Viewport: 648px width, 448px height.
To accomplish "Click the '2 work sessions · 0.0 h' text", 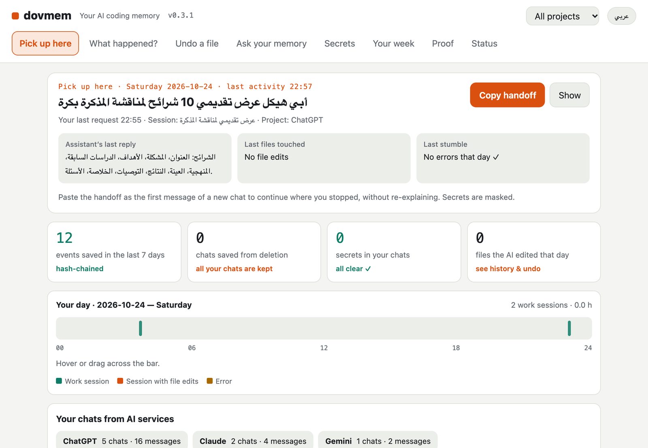I will (x=551, y=305).
